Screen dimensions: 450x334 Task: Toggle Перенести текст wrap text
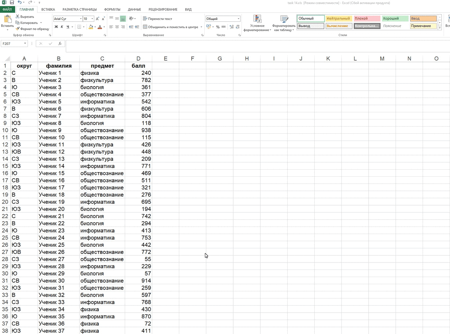(157, 19)
